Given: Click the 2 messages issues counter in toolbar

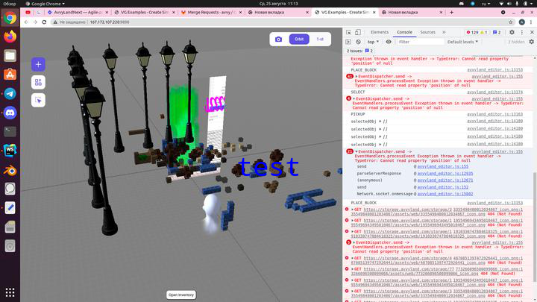Looking at the screenshot, I should (x=497, y=32).
